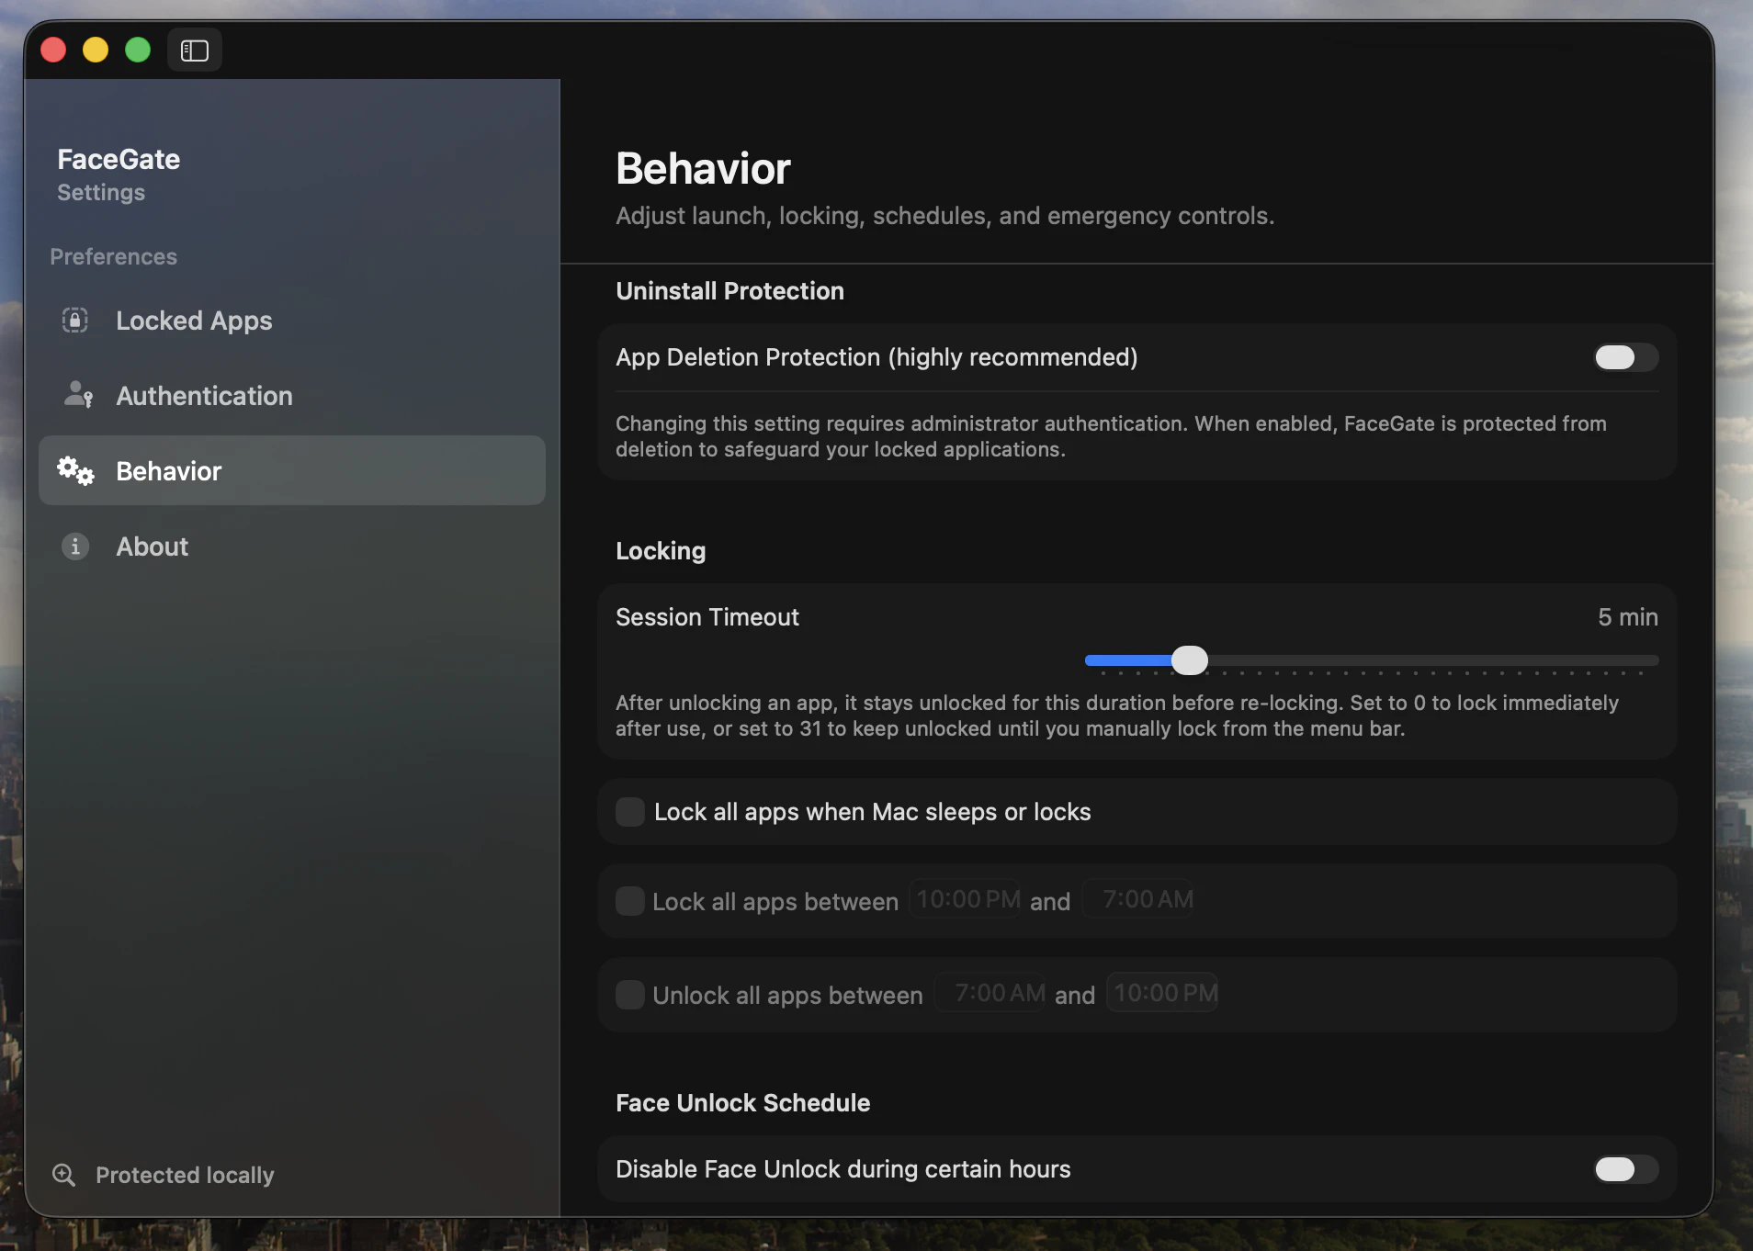Open the About section
The width and height of the screenshot is (1753, 1251).
point(292,547)
